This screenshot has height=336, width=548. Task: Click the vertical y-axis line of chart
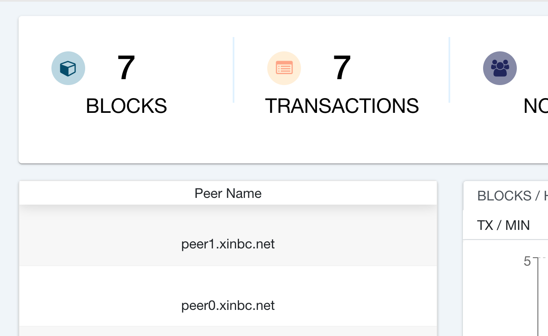point(538,299)
